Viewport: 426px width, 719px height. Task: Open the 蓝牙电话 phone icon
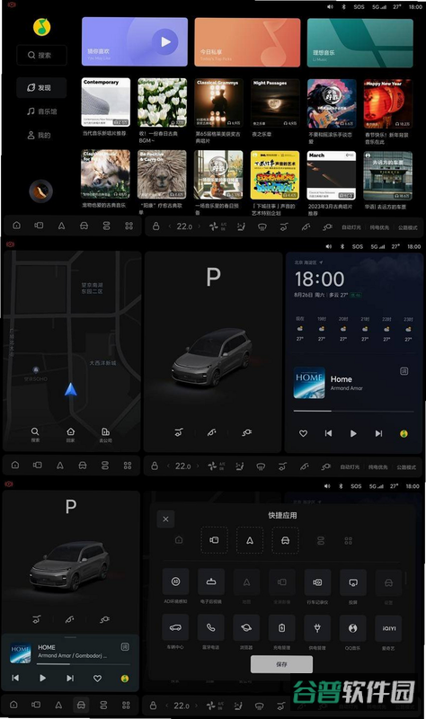pos(211,627)
